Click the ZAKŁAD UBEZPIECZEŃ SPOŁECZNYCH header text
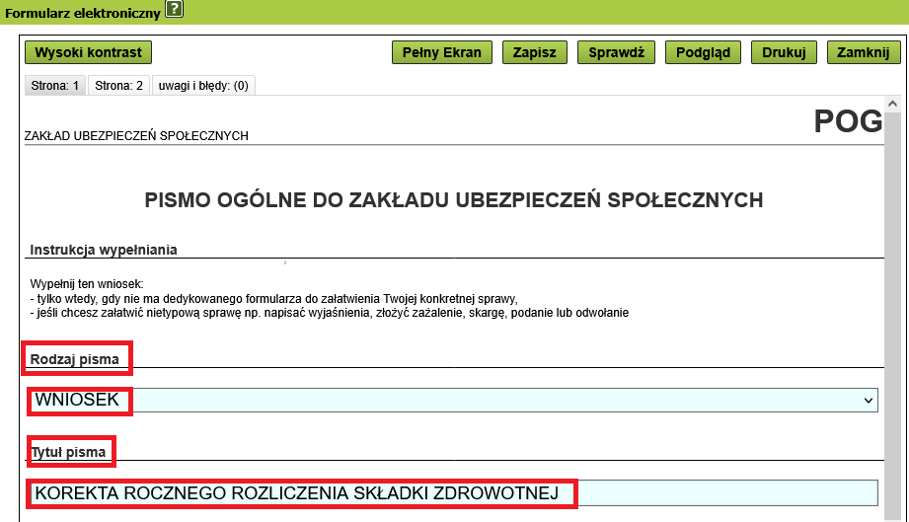The image size is (909, 522). pyautogui.click(x=136, y=135)
